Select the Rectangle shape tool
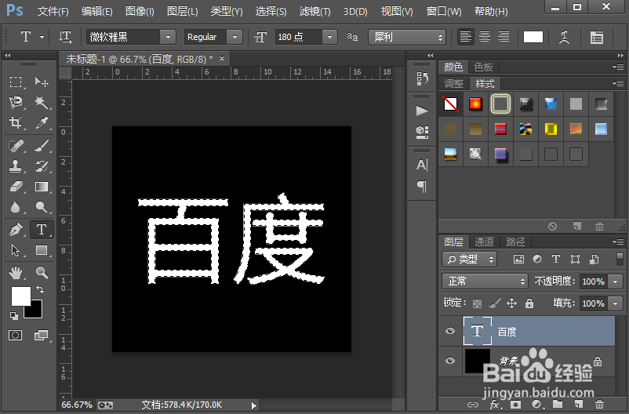 [42, 250]
